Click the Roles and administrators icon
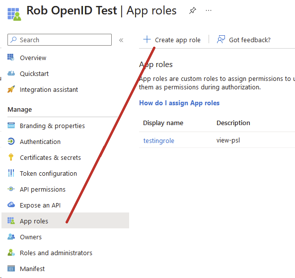 point(11,252)
